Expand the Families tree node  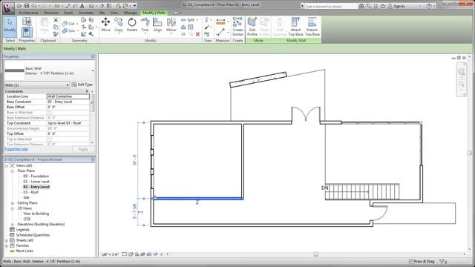(x=7, y=245)
